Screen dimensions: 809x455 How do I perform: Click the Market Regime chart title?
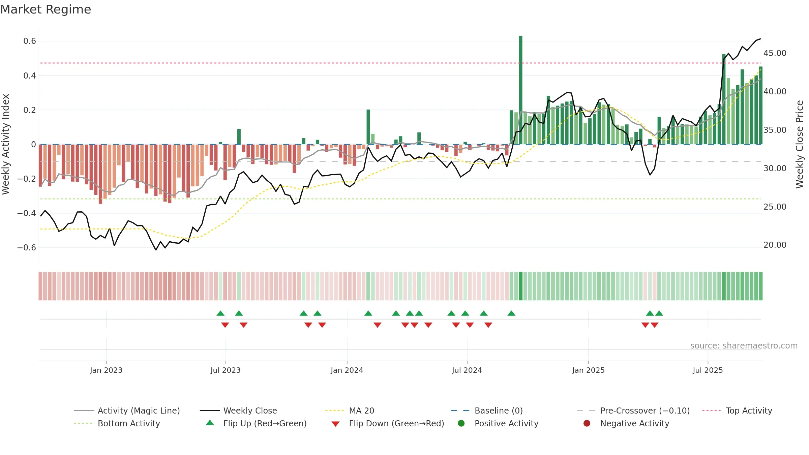(46, 9)
